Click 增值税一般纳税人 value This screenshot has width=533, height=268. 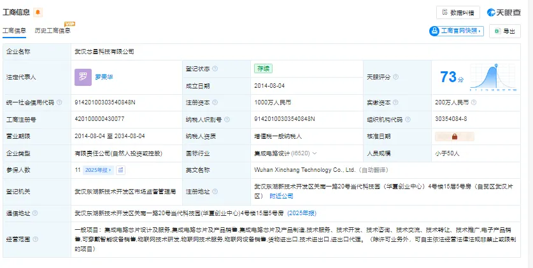pos(278,137)
